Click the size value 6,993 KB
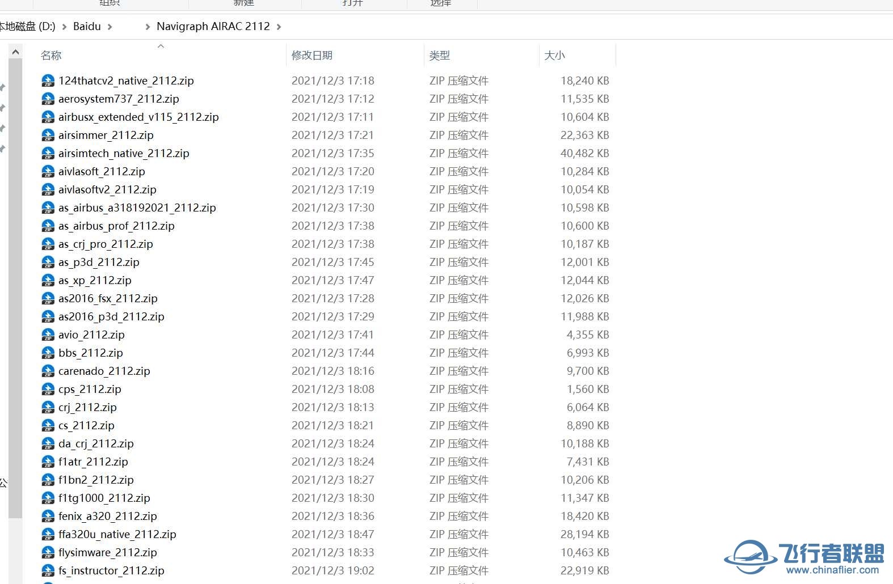893x584 pixels. pos(588,353)
